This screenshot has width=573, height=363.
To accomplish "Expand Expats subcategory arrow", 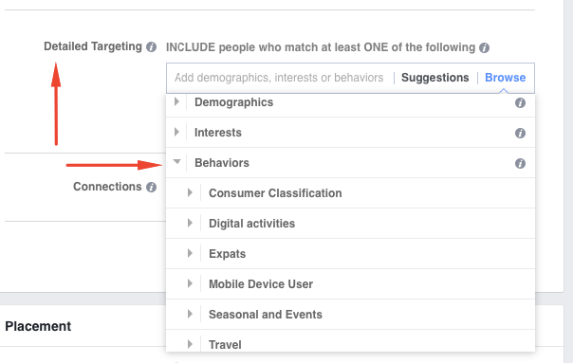I will coord(190,253).
